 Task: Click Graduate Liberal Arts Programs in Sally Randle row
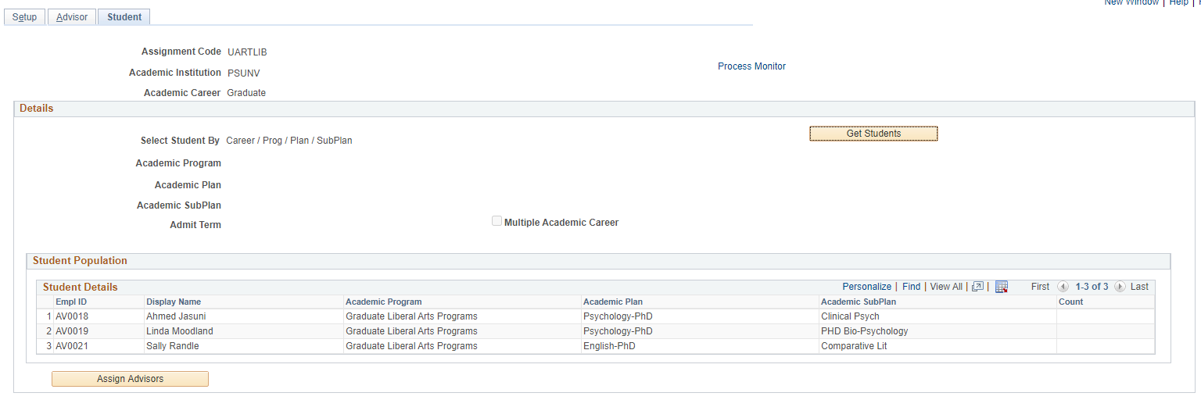coord(411,346)
